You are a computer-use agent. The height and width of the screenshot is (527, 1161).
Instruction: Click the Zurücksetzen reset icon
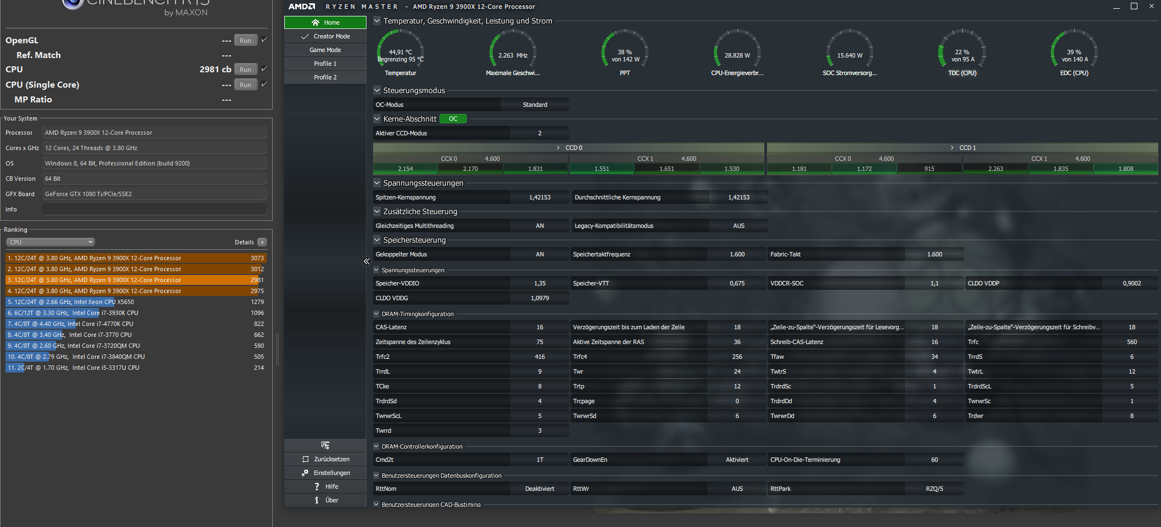pos(306,459)
